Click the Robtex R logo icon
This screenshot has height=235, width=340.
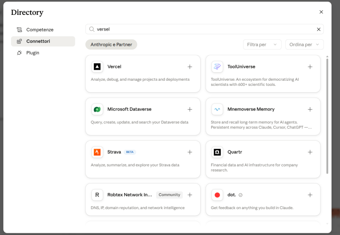pos(97,195)
